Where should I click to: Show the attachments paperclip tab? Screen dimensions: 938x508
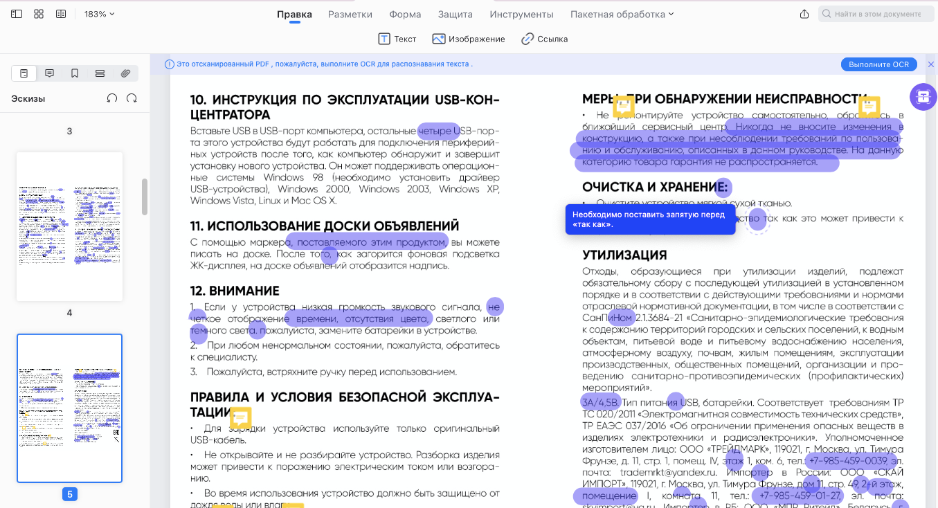pyautogui.click(x=125, y=73)
